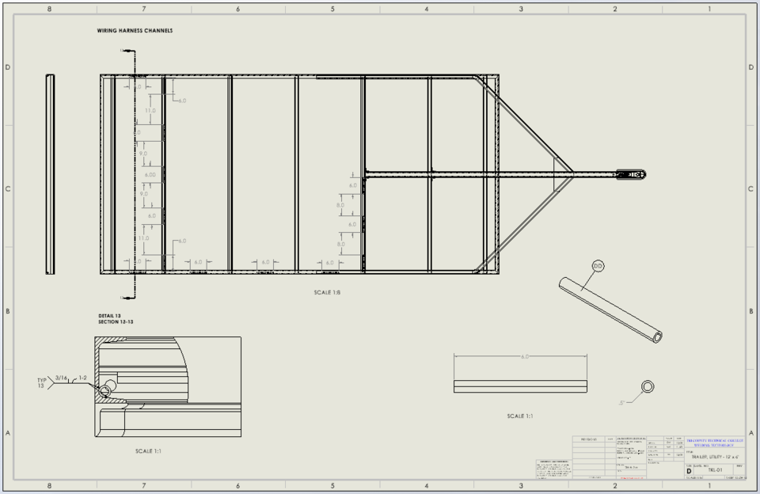Select the 11.0 dimension near the left crossmember
Viewport: 760px width, 494px height.
pyautogui.click(x=150, y=110)
